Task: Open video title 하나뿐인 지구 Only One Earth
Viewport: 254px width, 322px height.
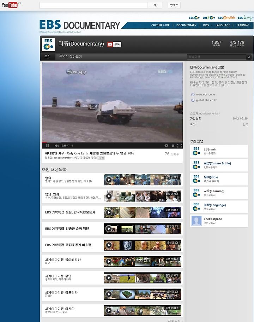Action: [x=90, y=153]
